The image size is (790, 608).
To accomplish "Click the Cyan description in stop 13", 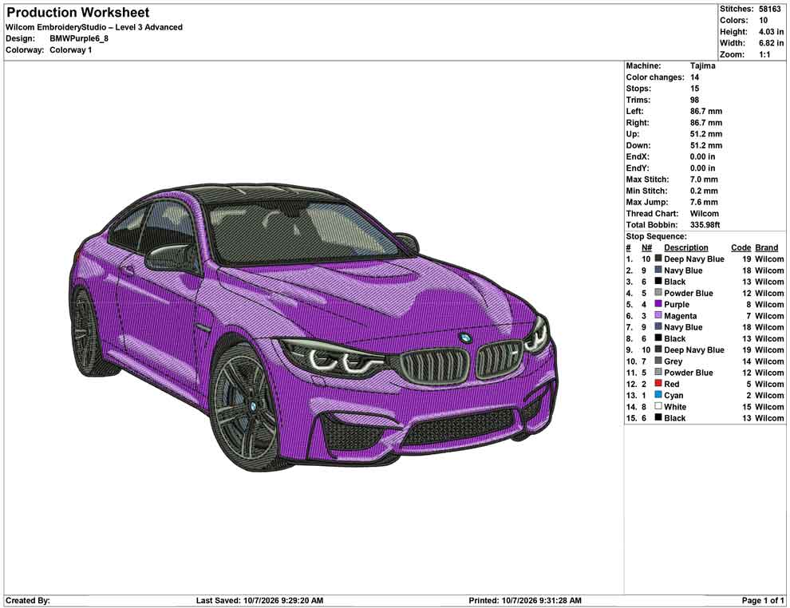I will [x=673, y=396].
